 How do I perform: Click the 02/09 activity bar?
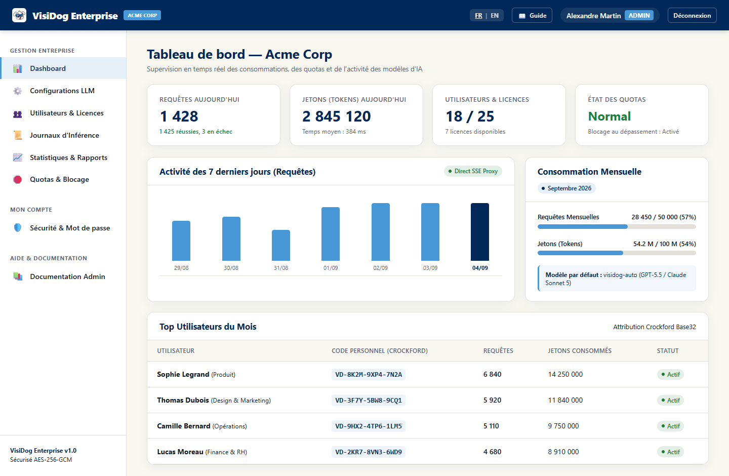[x=381, y=232]
